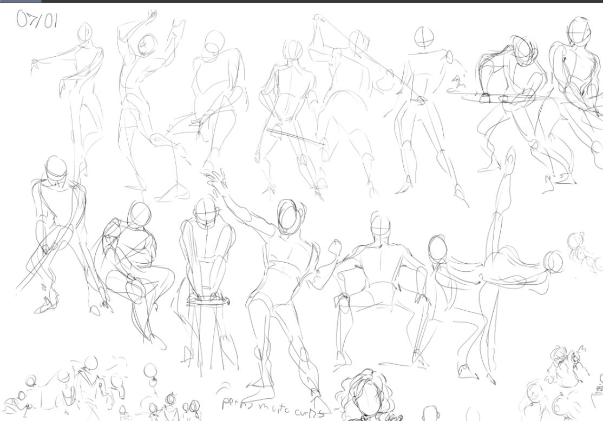Click the cross-legged seated figure's head
The height and width of the screenshot is (421, 603).
pyautogui.click(x=140, y=216)
